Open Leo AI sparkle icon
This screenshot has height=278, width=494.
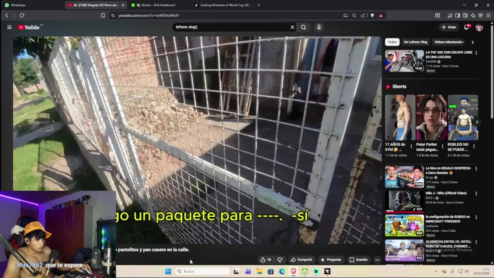click(x=473, y=15)
